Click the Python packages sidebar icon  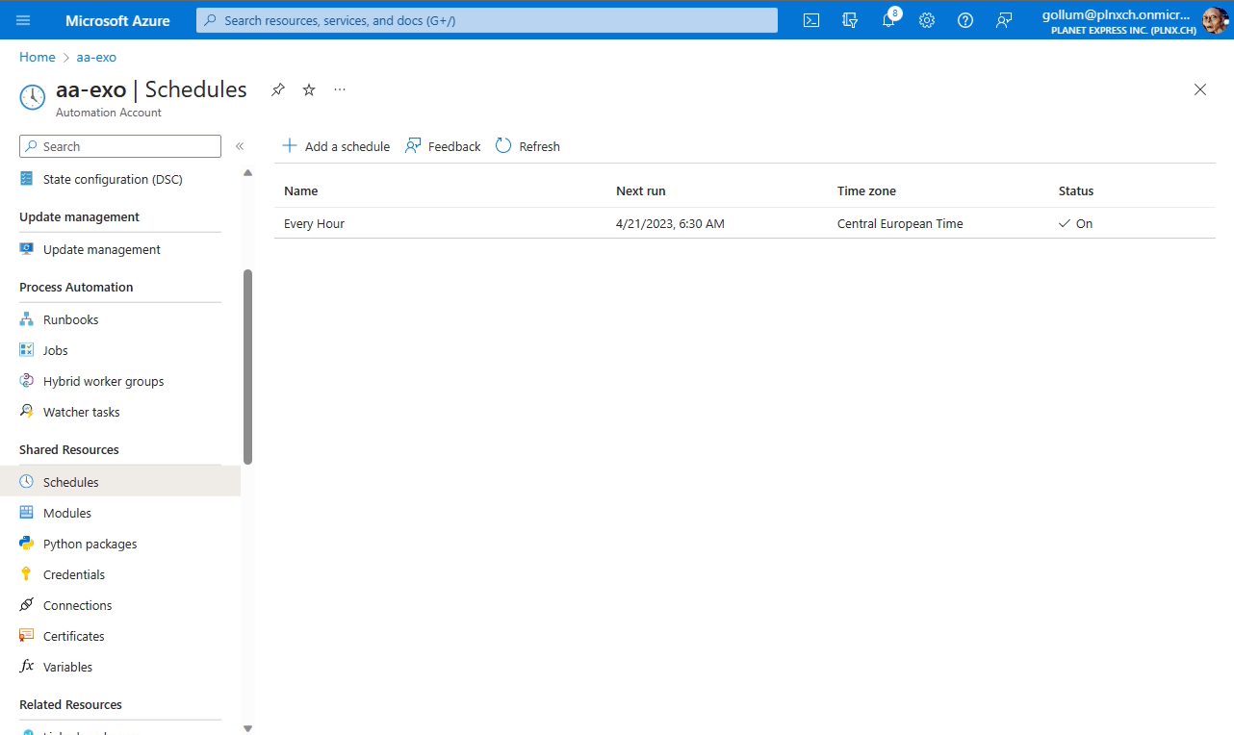[x=26, y=544]
